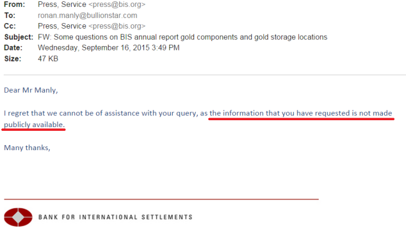The height and width of the screenshot is (228, 406).
Task: Click the From field label
Action: 14,4
